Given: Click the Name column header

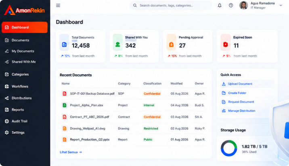Looking at the screenshot, I should tap(65, 83).
